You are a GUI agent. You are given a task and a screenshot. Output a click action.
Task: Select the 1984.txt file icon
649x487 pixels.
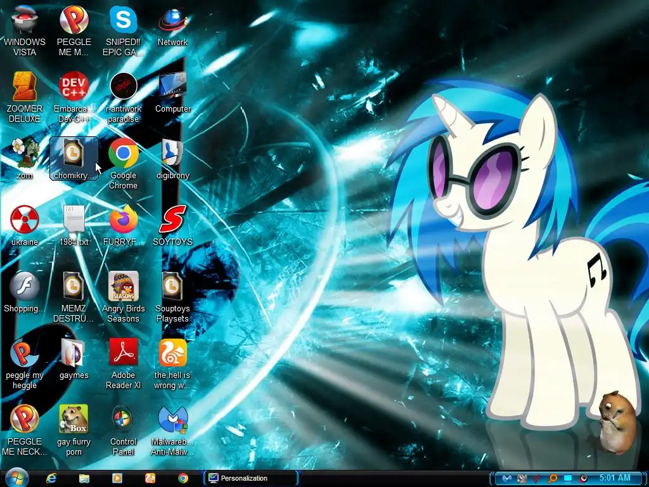click(74, 225)
